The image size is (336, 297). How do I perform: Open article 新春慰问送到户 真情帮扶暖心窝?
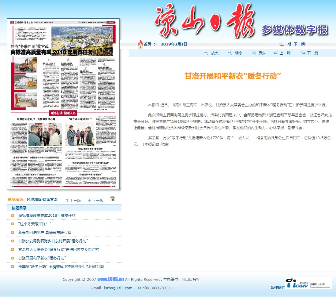click(45, 233)
